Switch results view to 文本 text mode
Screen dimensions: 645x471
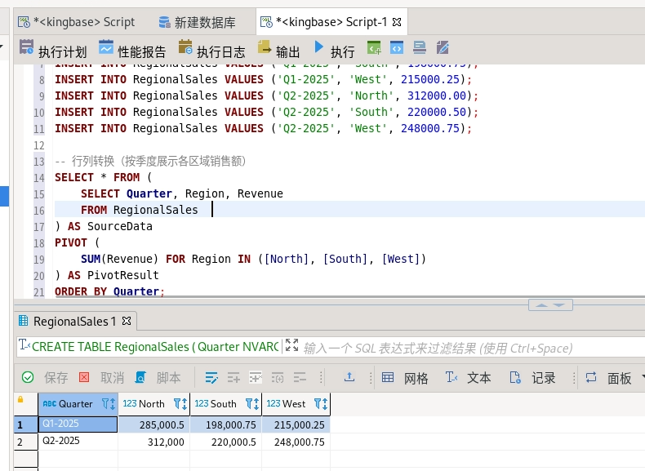[469, 378]
